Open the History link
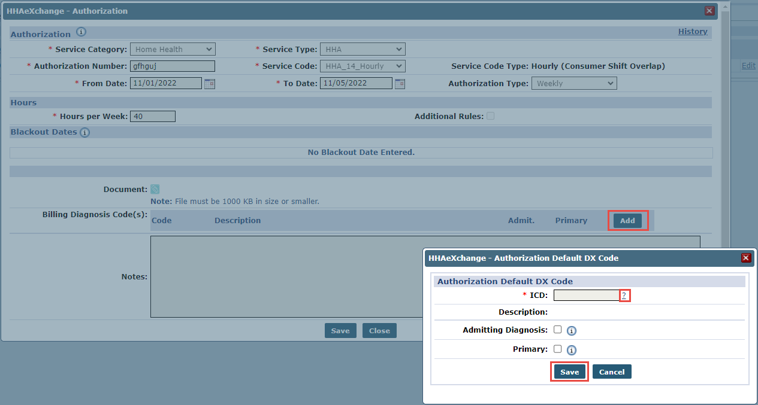The height and width of the screenshot is (405, 758). coord(693,32)
